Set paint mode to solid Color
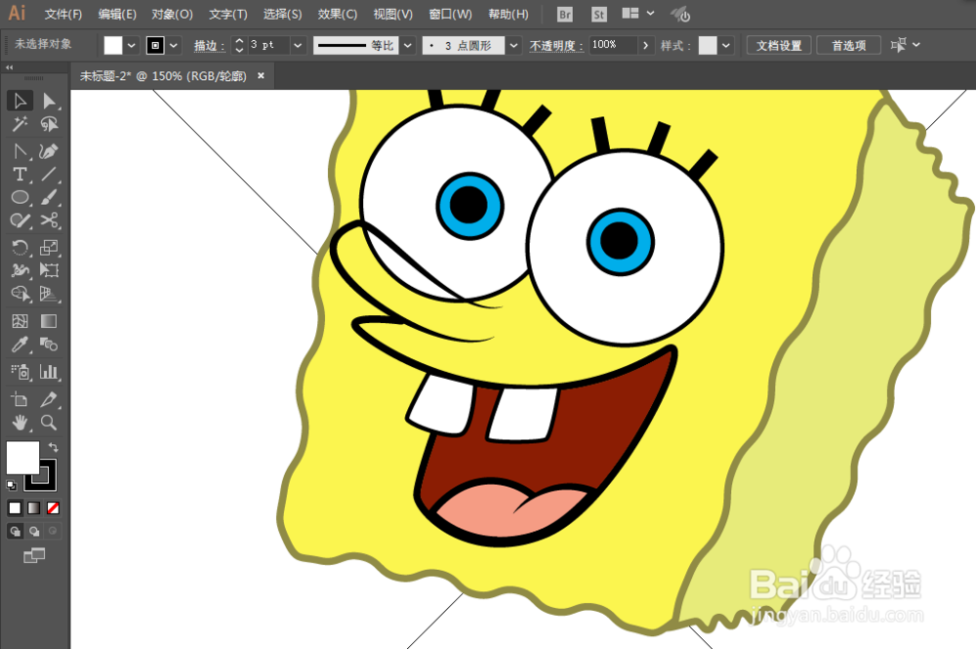This screenshot has width=976, height=649. click(x=15, y=508)
